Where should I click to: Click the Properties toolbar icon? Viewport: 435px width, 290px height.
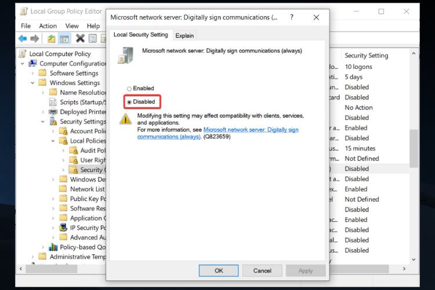[x=93, y=38]
